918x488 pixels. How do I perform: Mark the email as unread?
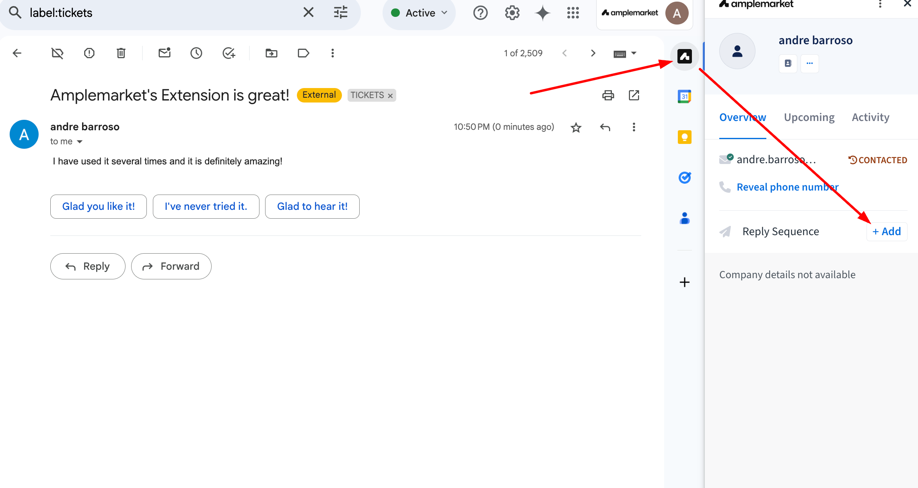(x=165, y=53)
